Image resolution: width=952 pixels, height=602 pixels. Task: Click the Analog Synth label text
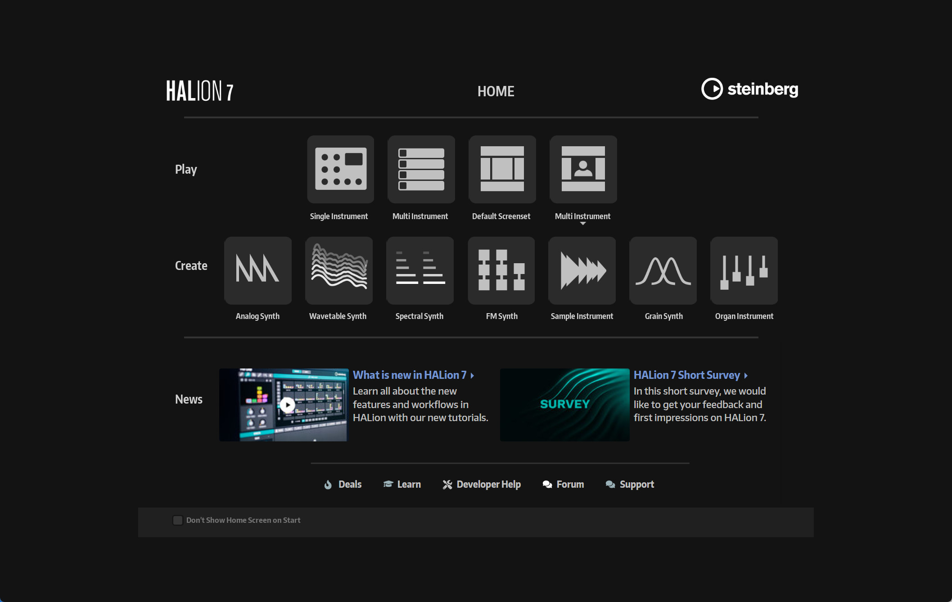click(x=257, y=316)
